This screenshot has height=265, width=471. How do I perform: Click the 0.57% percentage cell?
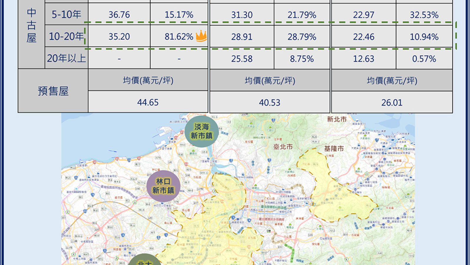pyautogui.click(x=424, y=59)
